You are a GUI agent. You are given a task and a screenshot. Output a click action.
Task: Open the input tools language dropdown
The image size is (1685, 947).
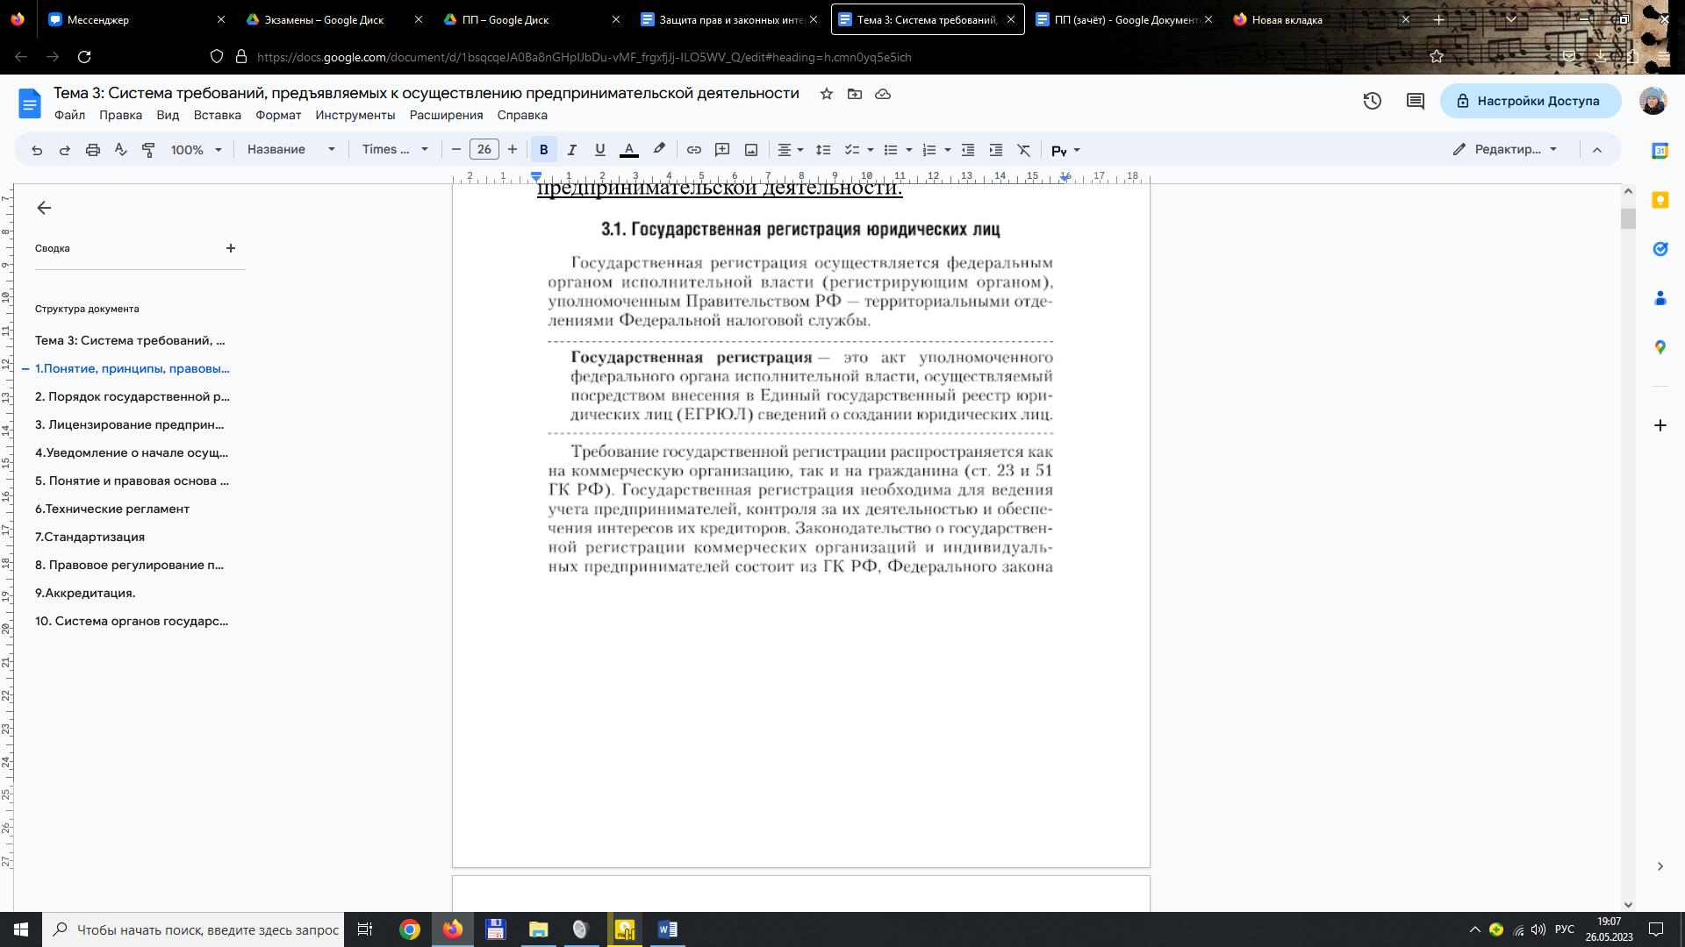point(1066,150)
